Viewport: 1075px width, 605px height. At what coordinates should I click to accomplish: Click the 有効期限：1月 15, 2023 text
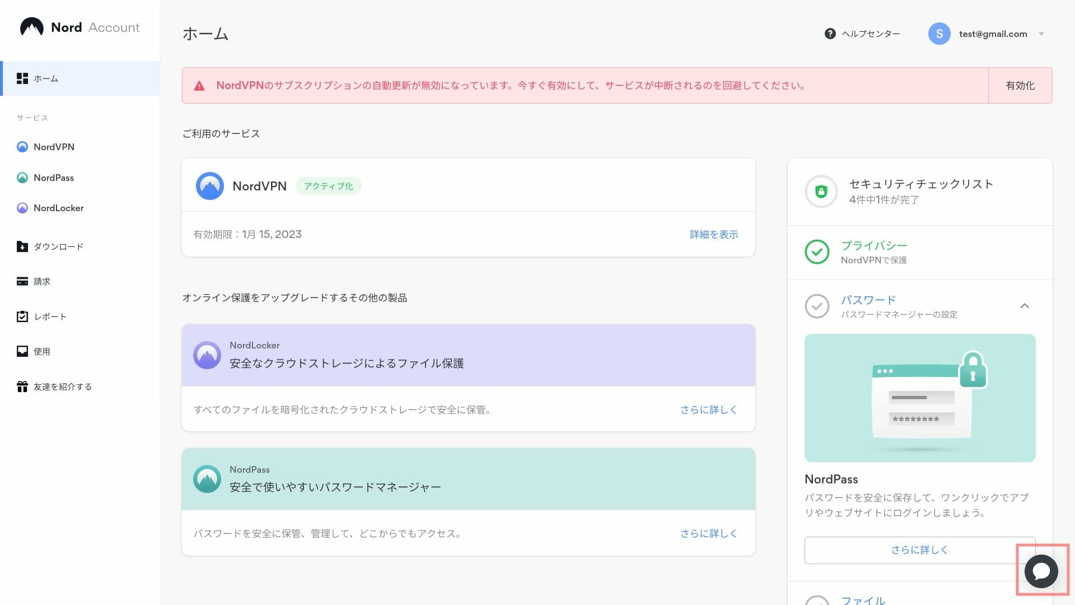[x=247, y=235]
